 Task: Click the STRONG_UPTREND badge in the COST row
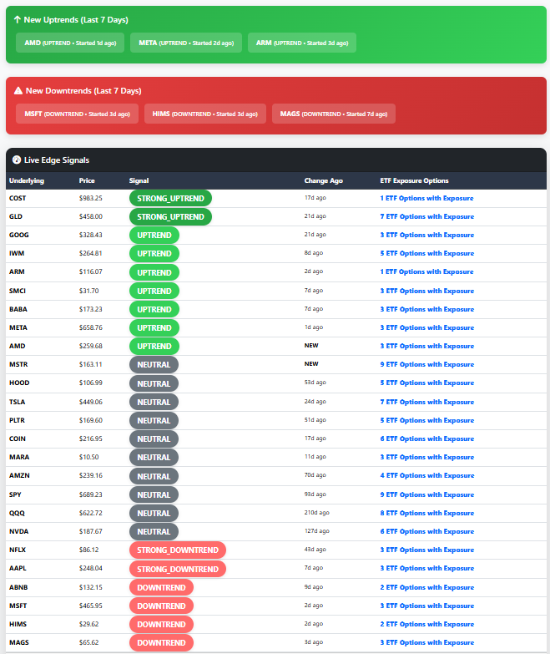coord(170,198)
